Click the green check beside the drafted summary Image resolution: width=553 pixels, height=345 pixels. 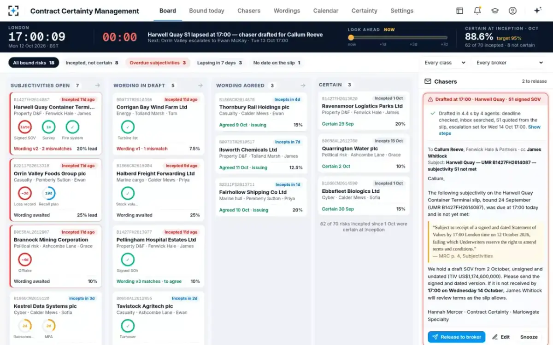point(432,113)
